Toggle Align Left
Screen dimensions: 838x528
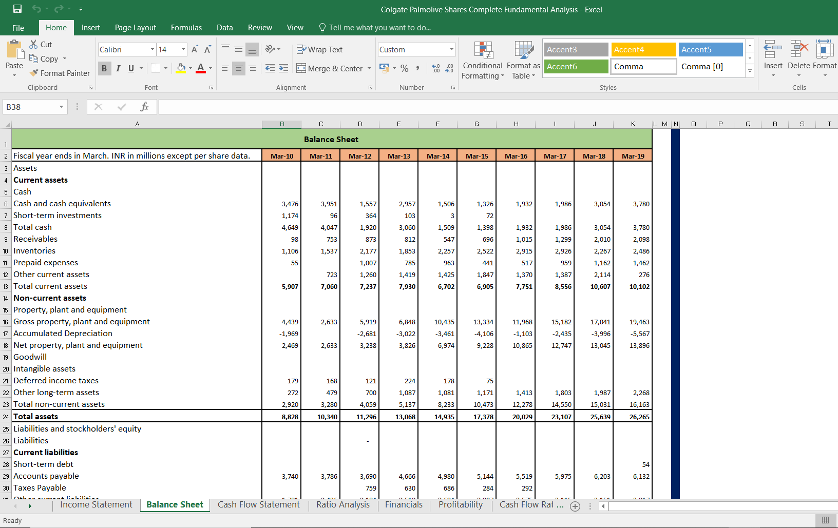click(x=225, y=68)
